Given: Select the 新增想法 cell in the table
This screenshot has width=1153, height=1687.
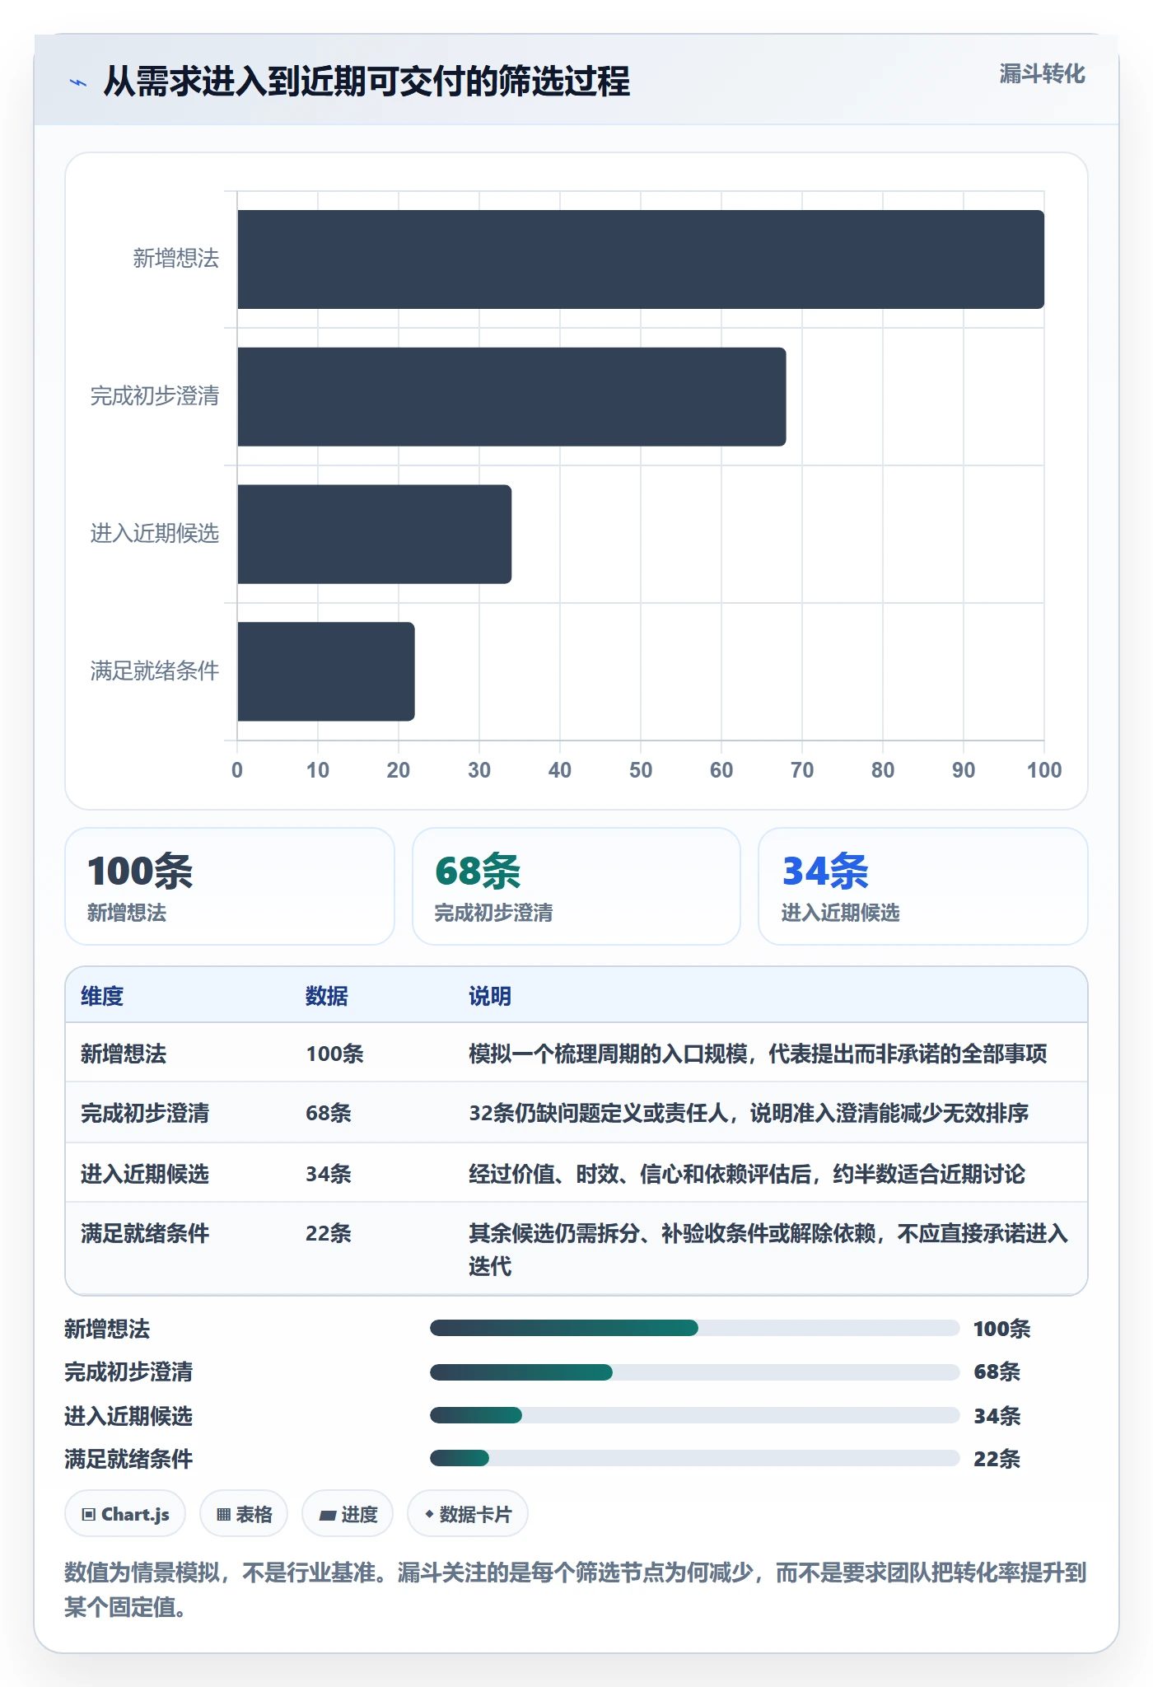Looking at the screenshot, I should [x=124, y=1054].
